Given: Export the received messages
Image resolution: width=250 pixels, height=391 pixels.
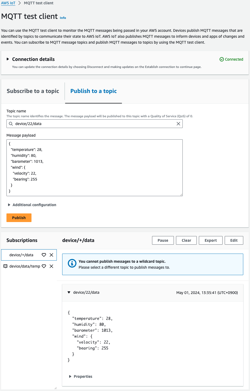Looking at the screenshot, I should [210, 240].
